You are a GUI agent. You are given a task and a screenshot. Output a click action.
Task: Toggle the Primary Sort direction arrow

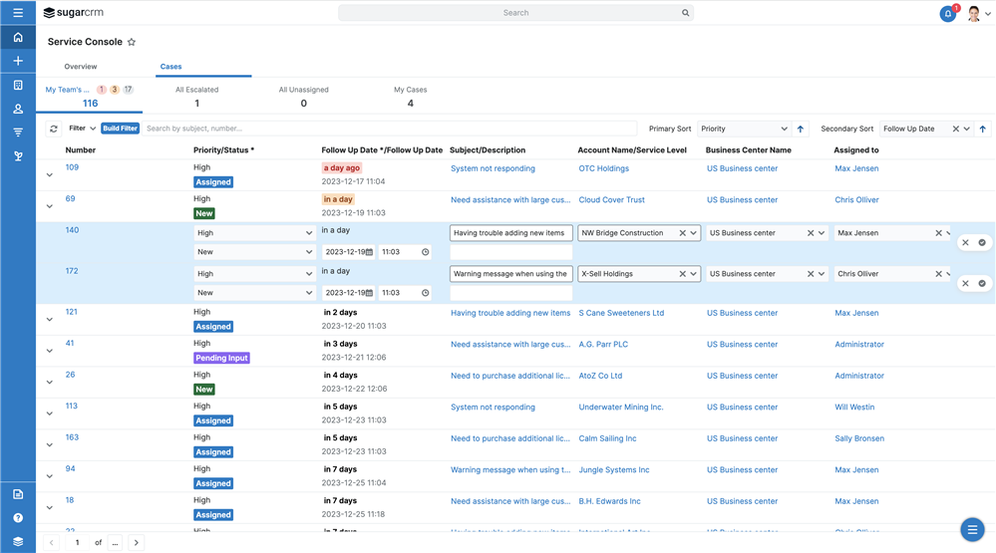(801, 129)
